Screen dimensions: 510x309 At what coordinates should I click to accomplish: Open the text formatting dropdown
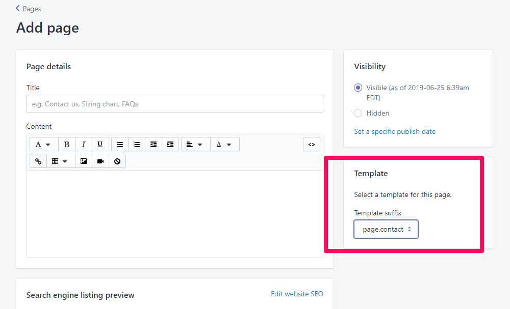(44, 145)
